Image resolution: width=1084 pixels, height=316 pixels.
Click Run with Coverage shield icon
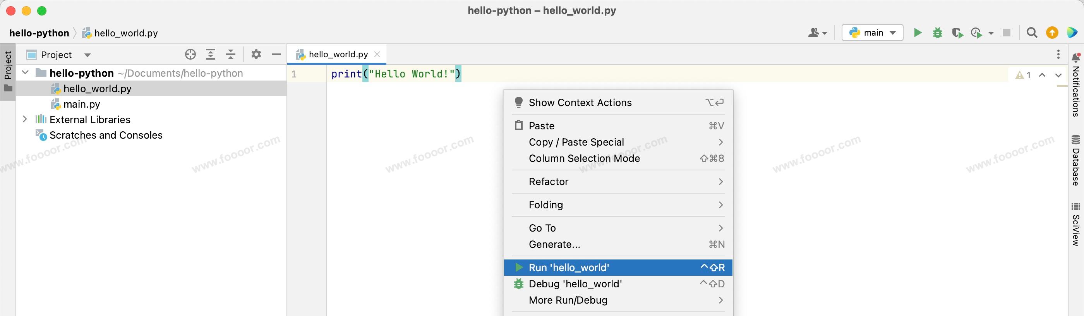(957, 33)
